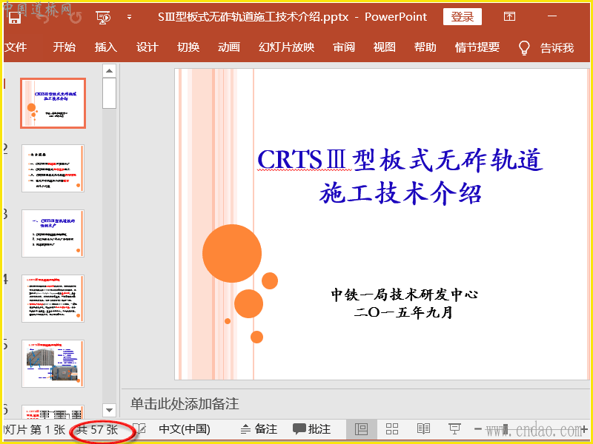
Task: Start slideshow from beginning icon in title bar
Action: click(x=103, y=17)
